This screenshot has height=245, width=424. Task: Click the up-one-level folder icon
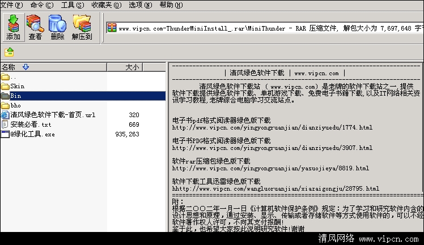coord(9,52)
